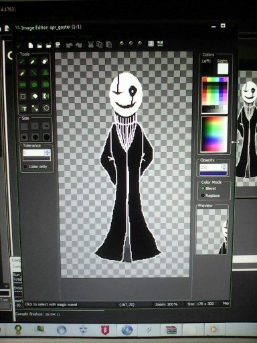Choose the largest brush size
Image resolution: width=257 pixels, height=343 pixels.
tap(47, 137)
